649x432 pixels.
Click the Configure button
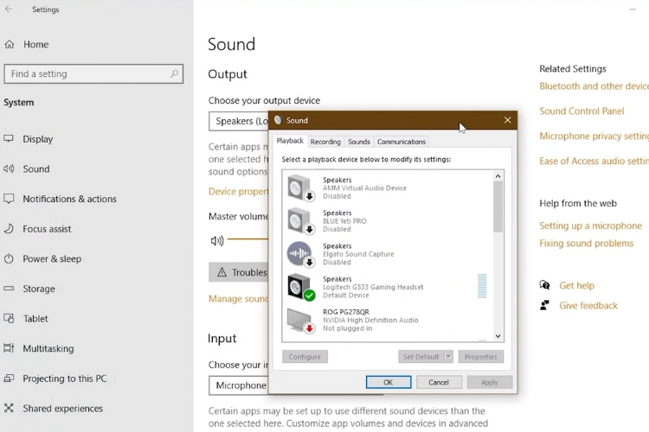point(305,356)
